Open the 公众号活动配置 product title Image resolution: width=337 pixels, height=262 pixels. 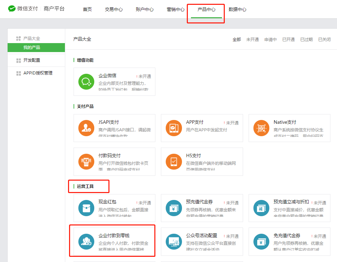coord(202,235)
